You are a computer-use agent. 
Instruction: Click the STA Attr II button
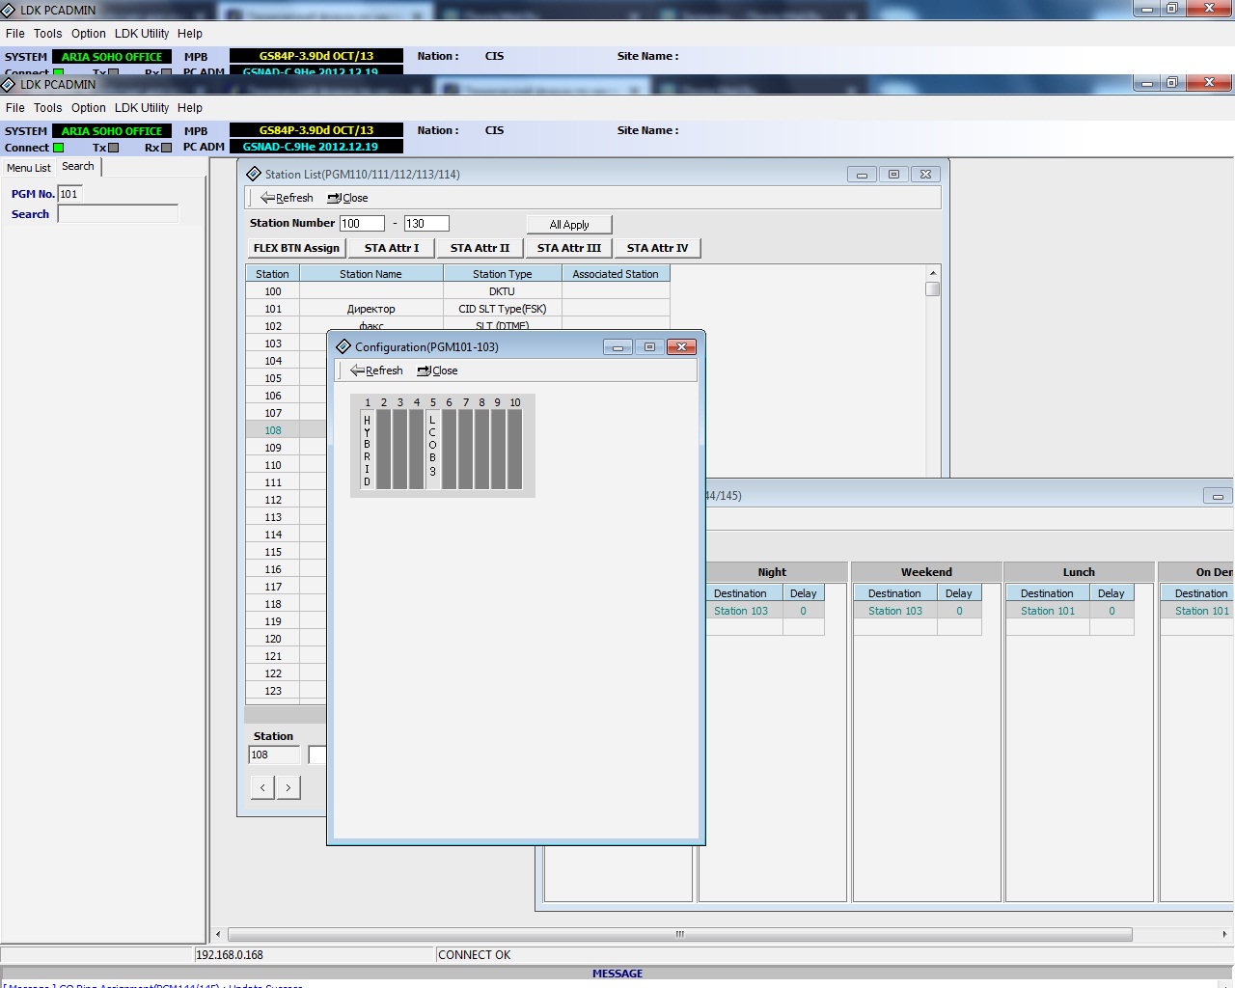point(480,248)
